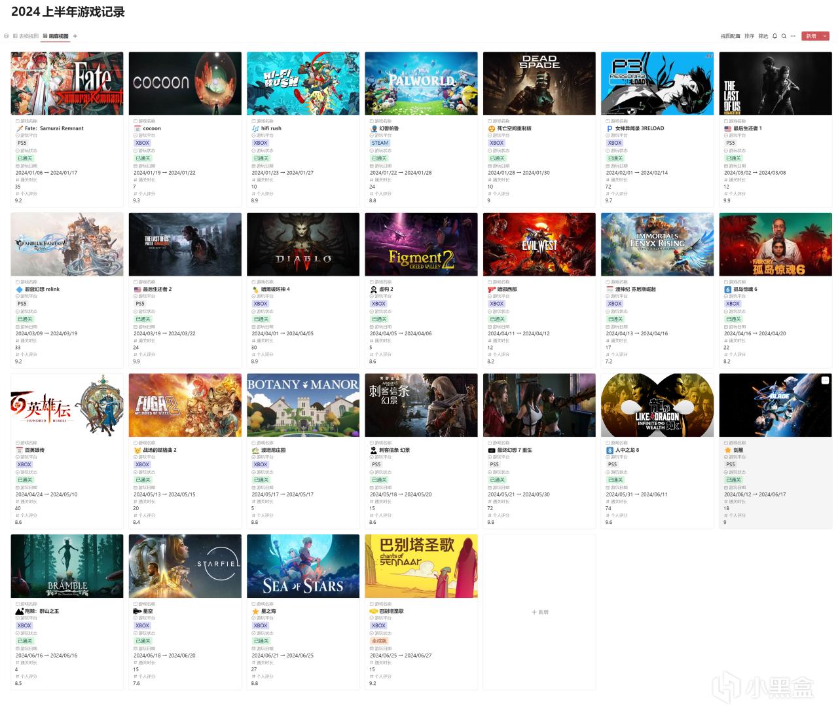Click the cat icon beside 战场的赋格曲 2
This screenshot has height=721, width=838.
click(x=137, y=450)
